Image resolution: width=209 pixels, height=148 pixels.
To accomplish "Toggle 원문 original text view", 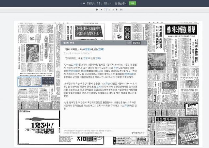I will click(129, 43).
